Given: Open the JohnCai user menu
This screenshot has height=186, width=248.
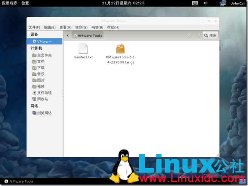Looking at the screenshot, I should point(238,3).
